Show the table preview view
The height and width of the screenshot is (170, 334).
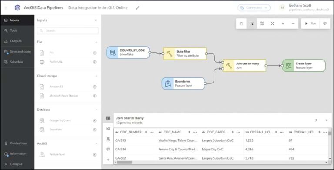(108, 118)
